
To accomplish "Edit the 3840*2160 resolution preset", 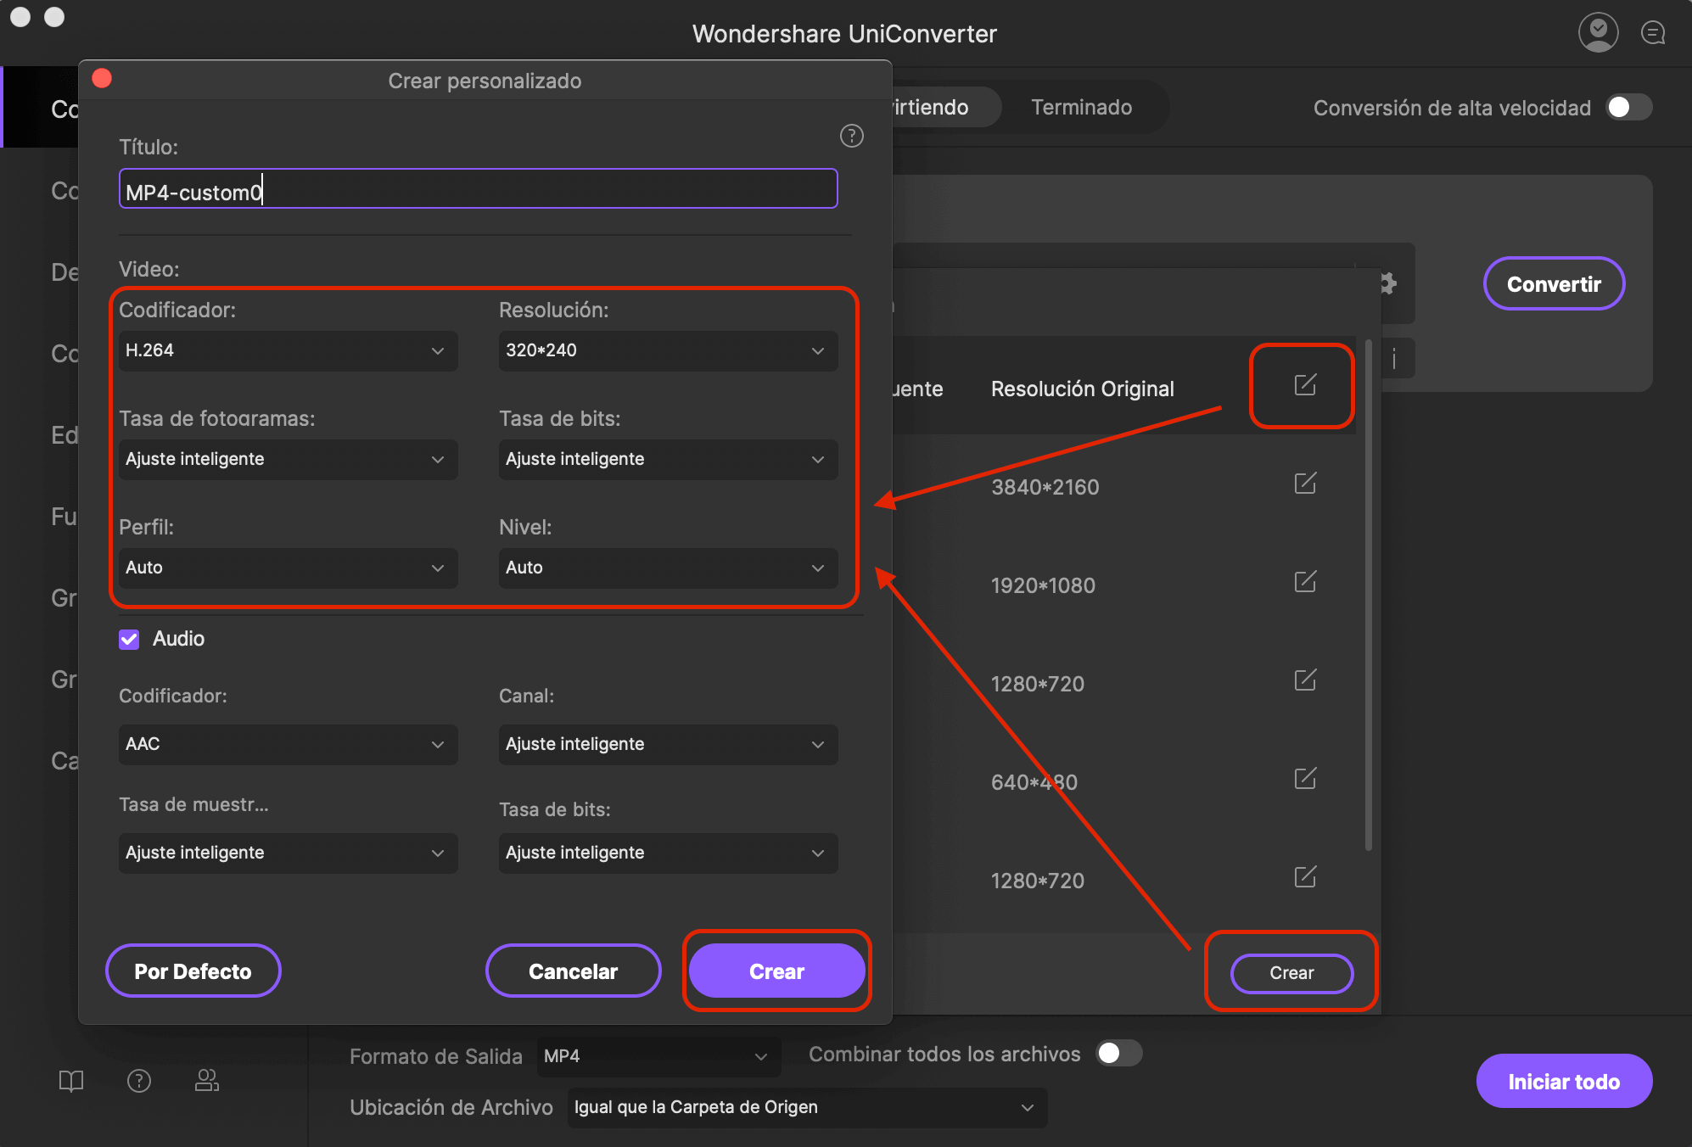I will [x=1305, y=484].
